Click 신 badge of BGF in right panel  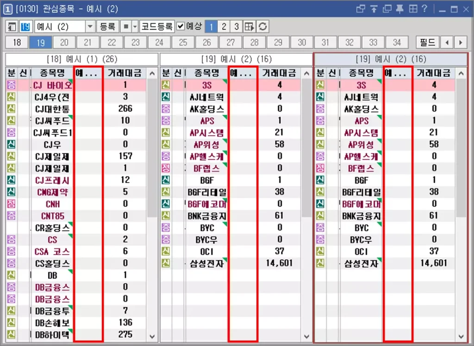[320, 180]
